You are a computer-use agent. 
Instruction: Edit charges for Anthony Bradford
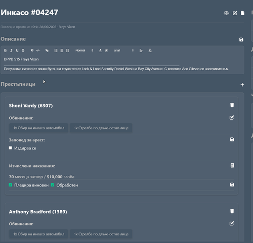click(232, 223)
